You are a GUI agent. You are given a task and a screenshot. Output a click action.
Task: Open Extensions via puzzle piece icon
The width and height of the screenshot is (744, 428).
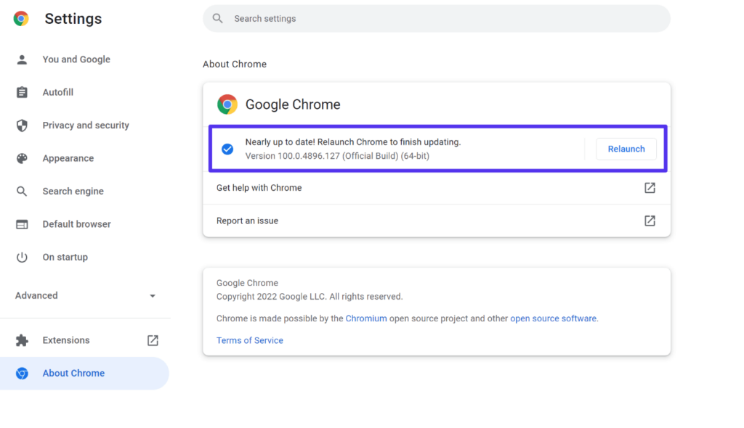(23, 339)
